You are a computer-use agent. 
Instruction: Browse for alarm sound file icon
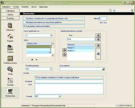(103, 69)
